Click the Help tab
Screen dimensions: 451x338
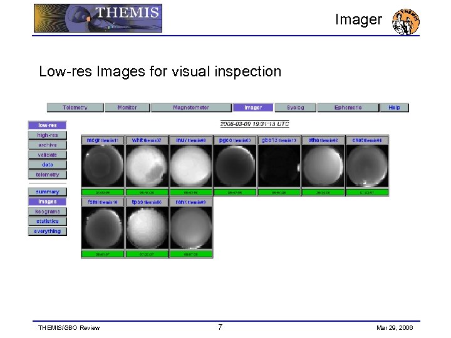(x=394, y=108)
